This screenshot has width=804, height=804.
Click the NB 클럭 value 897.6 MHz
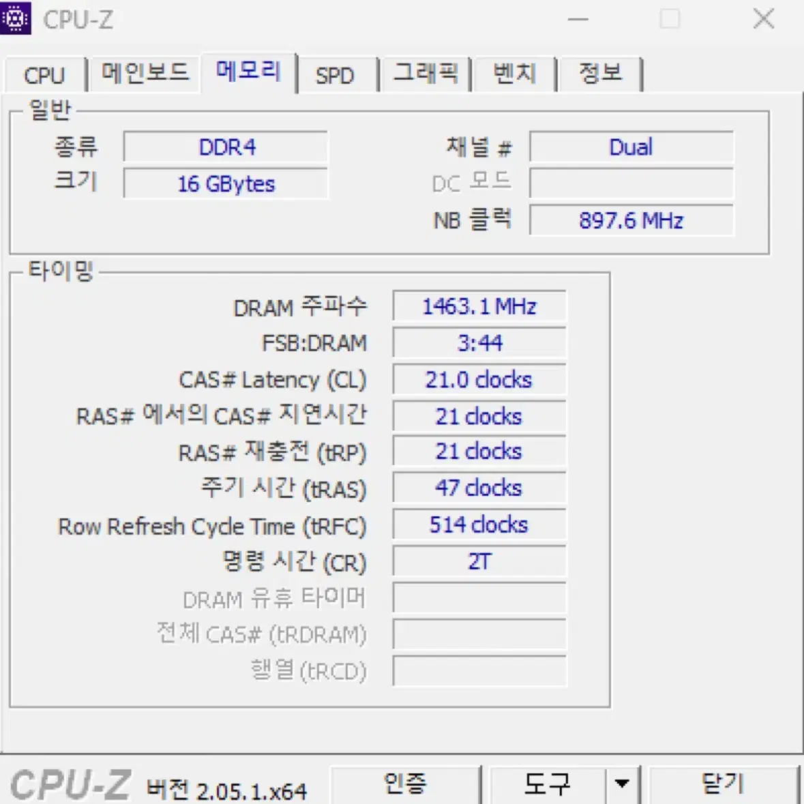(631, 220)
